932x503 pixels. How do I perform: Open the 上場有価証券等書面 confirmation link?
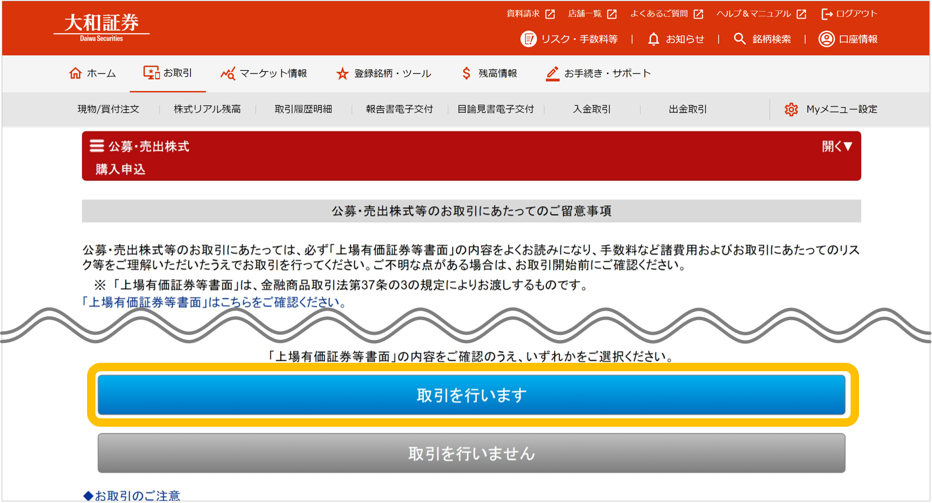pos(214,302)
